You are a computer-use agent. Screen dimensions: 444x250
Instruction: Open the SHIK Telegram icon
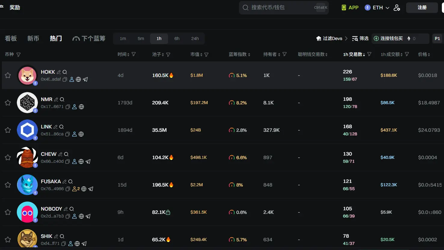click(x=84, y=244)
